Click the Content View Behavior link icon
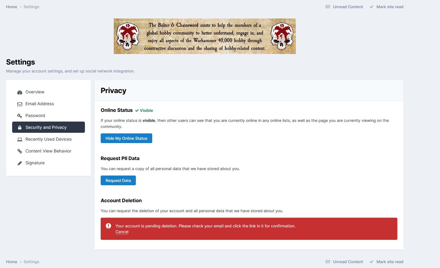440x268 pixels. [x=20, y=151]
